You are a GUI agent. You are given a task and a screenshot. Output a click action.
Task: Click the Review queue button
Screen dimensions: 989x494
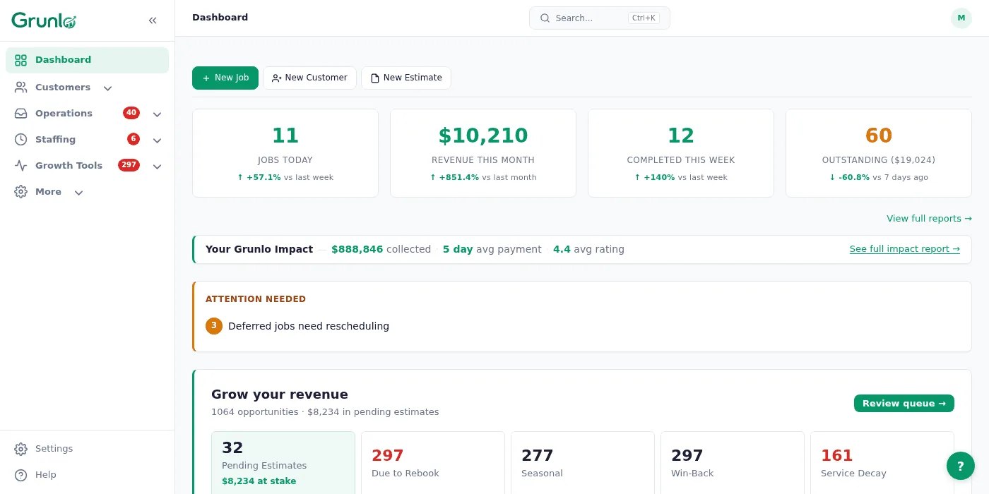coord(904,403)
